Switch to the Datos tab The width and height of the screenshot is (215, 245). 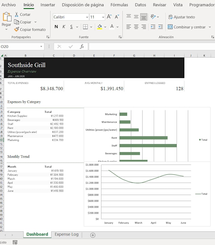coord(140,5)
